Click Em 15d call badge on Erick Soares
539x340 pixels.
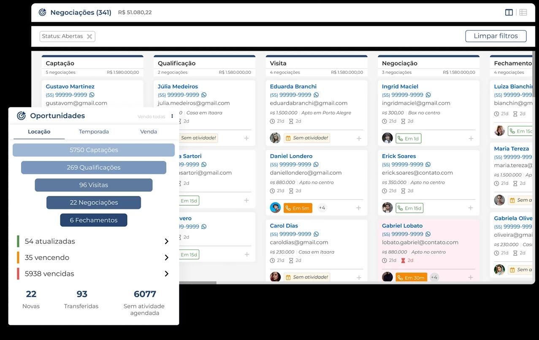click(409, 208)
